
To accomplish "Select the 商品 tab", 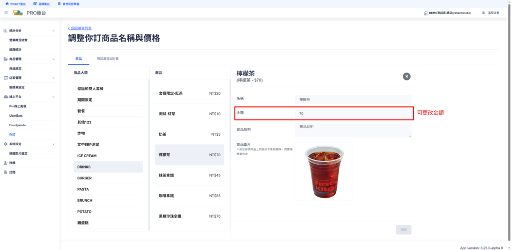I will [79, 59].
